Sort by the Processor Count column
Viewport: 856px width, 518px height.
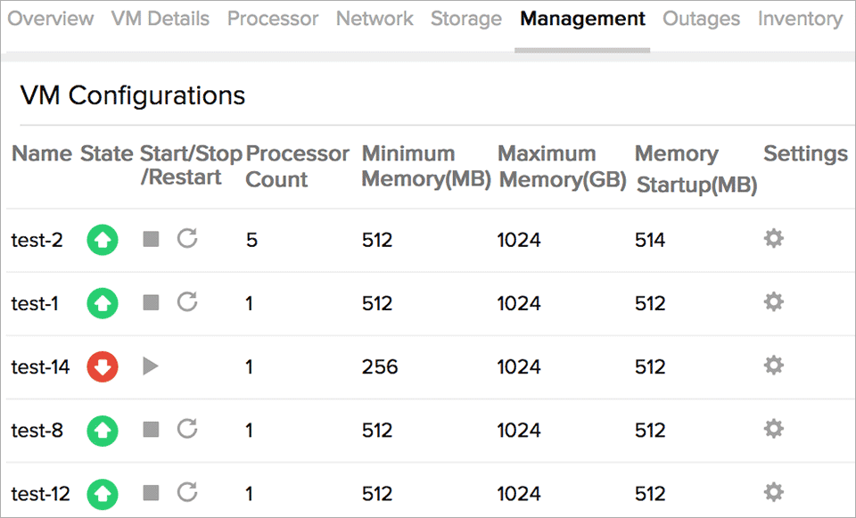(295, 167)
